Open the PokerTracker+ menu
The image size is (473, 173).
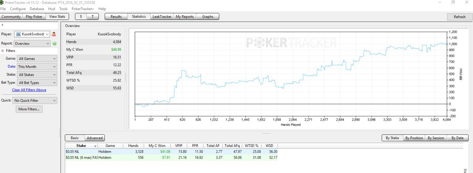(83, 9)
